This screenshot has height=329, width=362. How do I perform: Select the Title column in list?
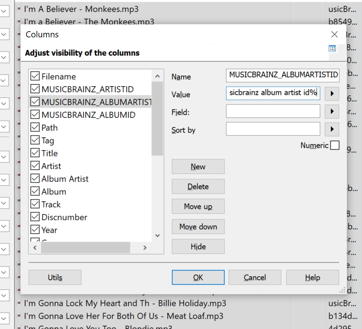[50, 153]
